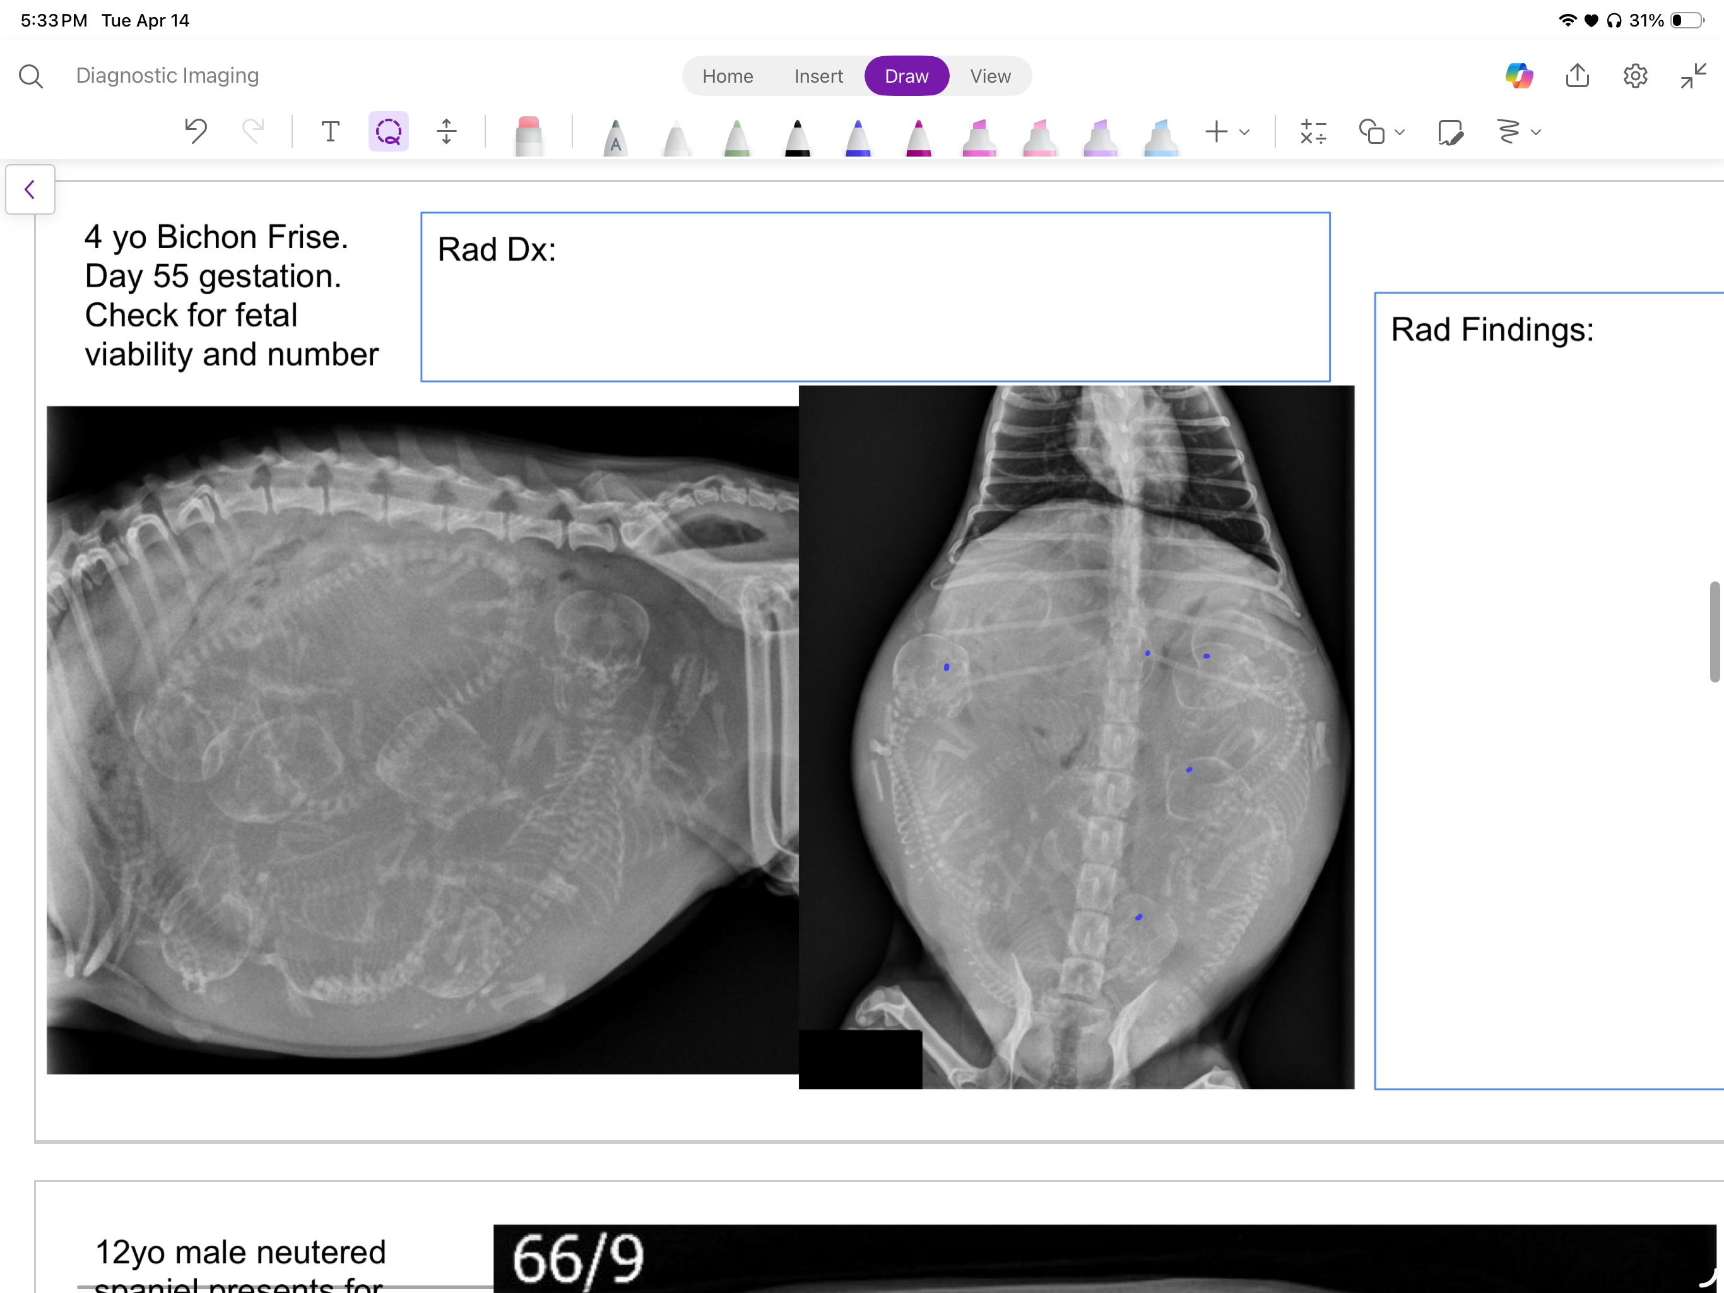Expand the Add Pen dropdown
Image resolution: width=1724 pixels, height=1293 pixels.
[x=1226, y=131]
